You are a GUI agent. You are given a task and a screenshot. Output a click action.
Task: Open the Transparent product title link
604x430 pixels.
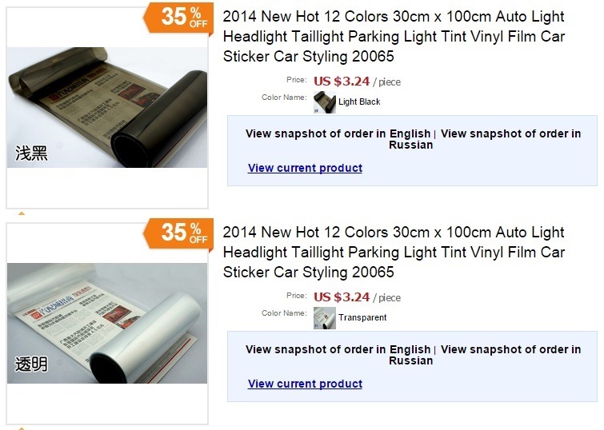pyautogui.click(x=393, y=253)
